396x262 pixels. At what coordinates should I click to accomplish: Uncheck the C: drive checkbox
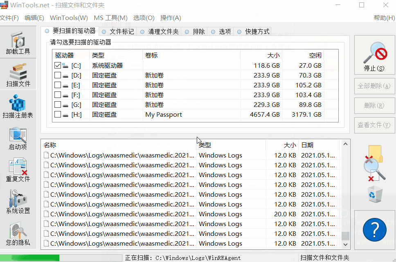point(58,65)
